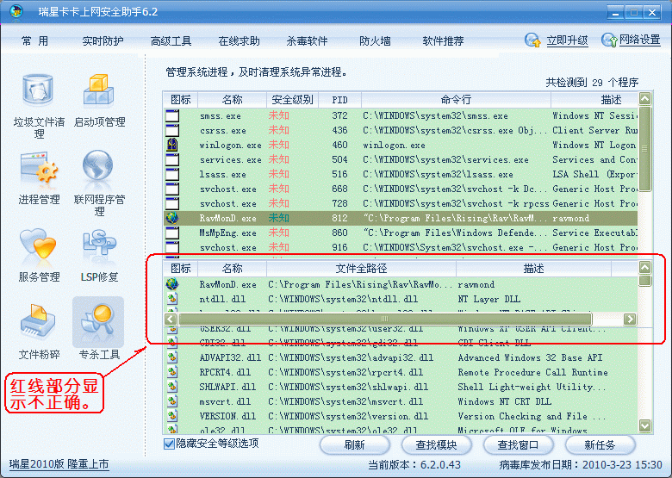Select the ntdll.dll module icon

[172, 299]
